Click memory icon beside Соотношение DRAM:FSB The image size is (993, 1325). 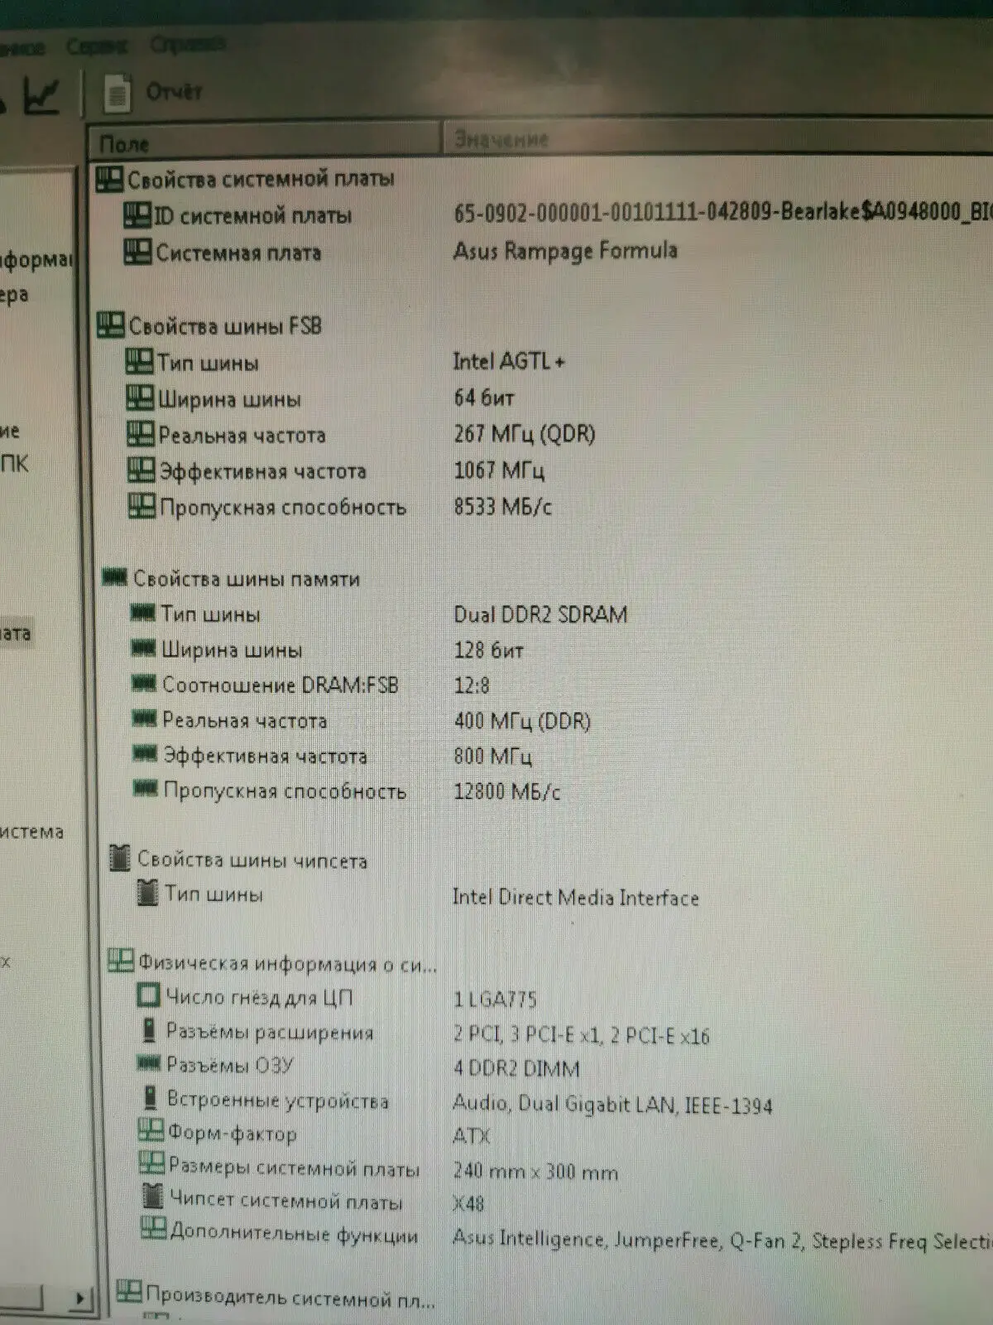[x=144, y=683]
